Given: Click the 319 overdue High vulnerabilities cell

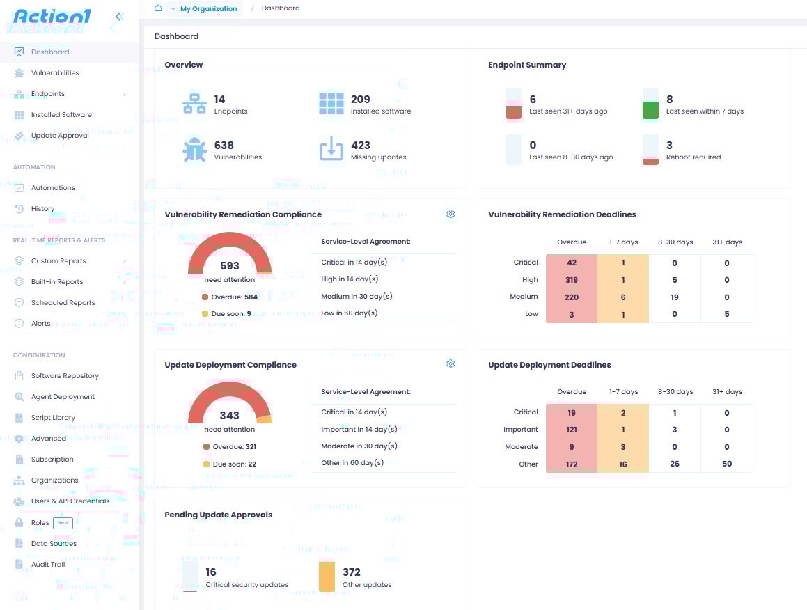Looking at the screenshot, I should click(x=572, y=280).
